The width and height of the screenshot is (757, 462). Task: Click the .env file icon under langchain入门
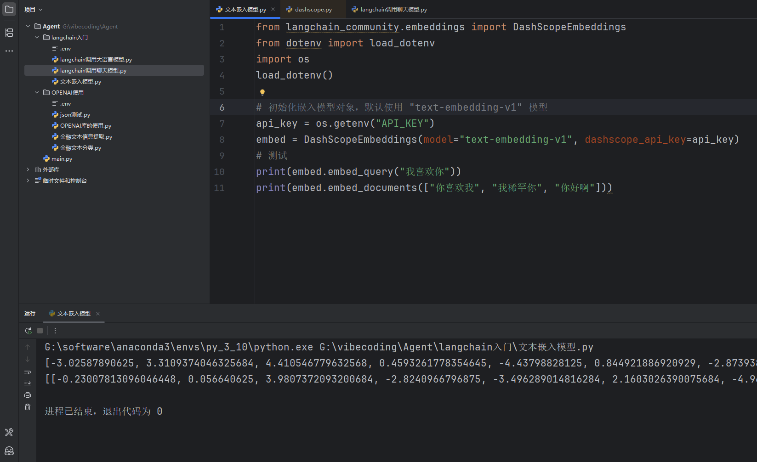[x=55, y=49]
